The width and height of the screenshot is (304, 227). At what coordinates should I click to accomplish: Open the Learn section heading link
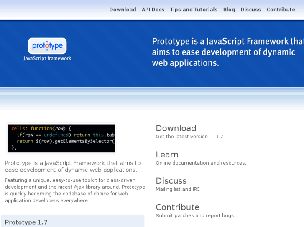click(x=167, y=155)
